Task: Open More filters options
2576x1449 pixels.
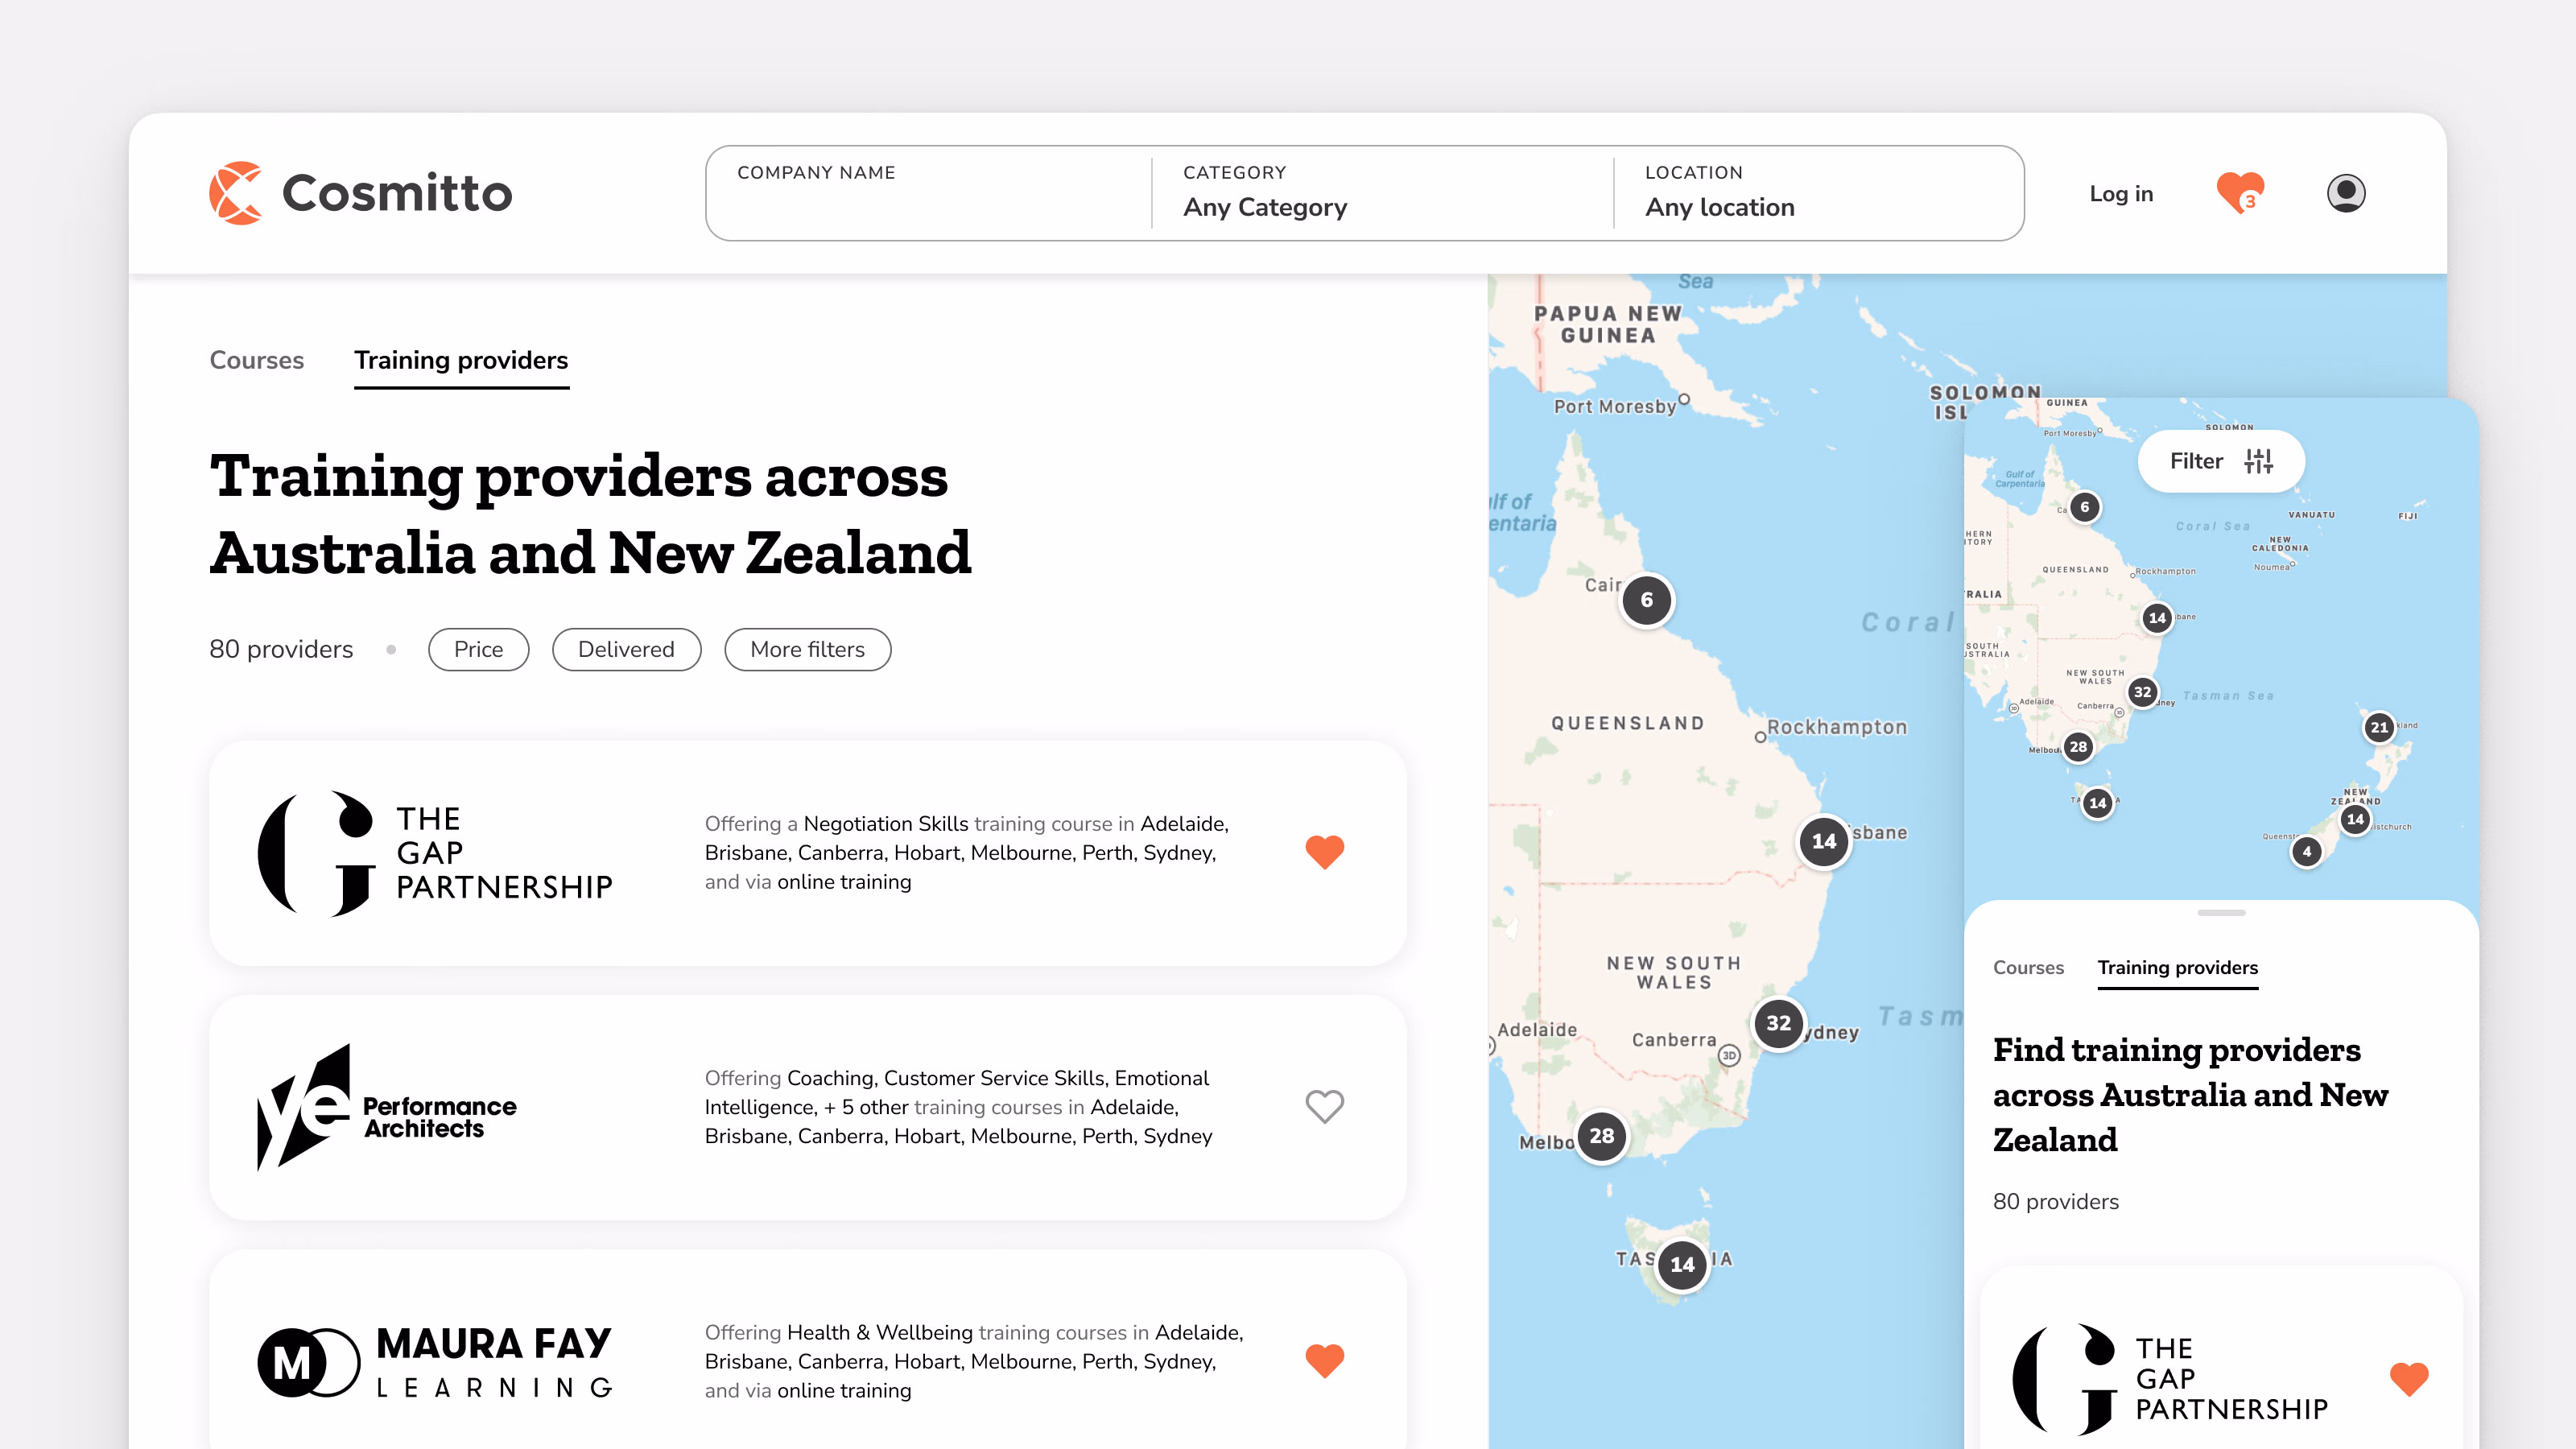Action: 807,649
